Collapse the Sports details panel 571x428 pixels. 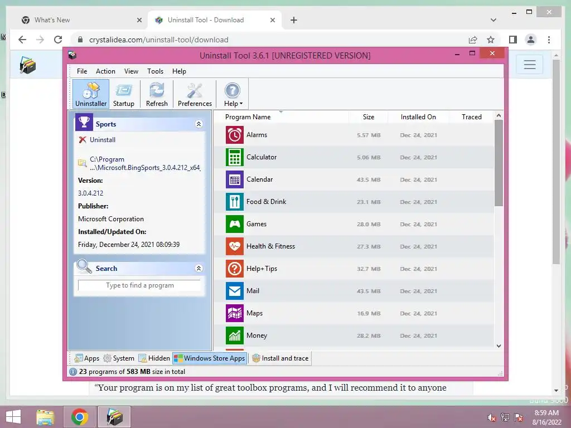click(199, 124)
